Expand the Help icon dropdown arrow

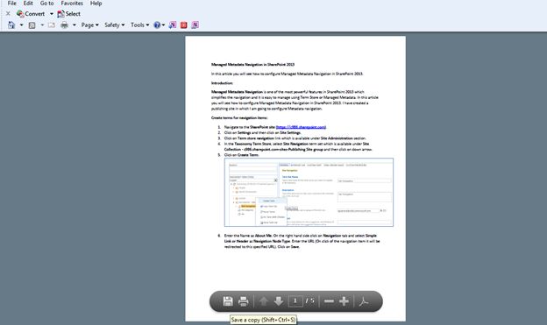[163, 25]
